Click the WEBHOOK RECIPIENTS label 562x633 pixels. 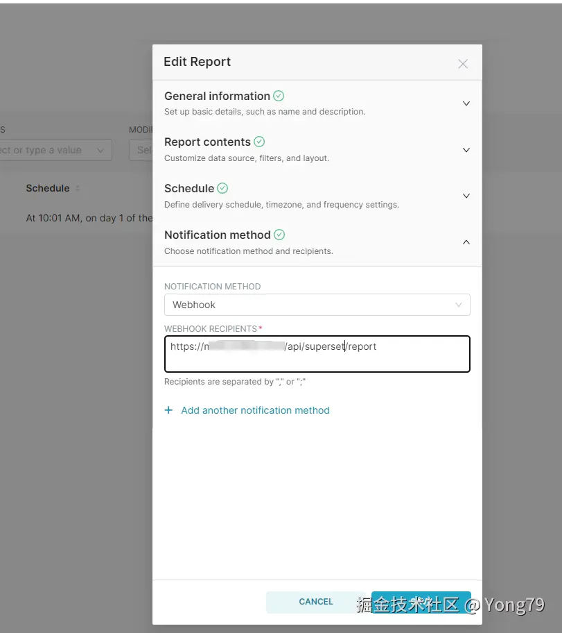(x=211, y=328)
